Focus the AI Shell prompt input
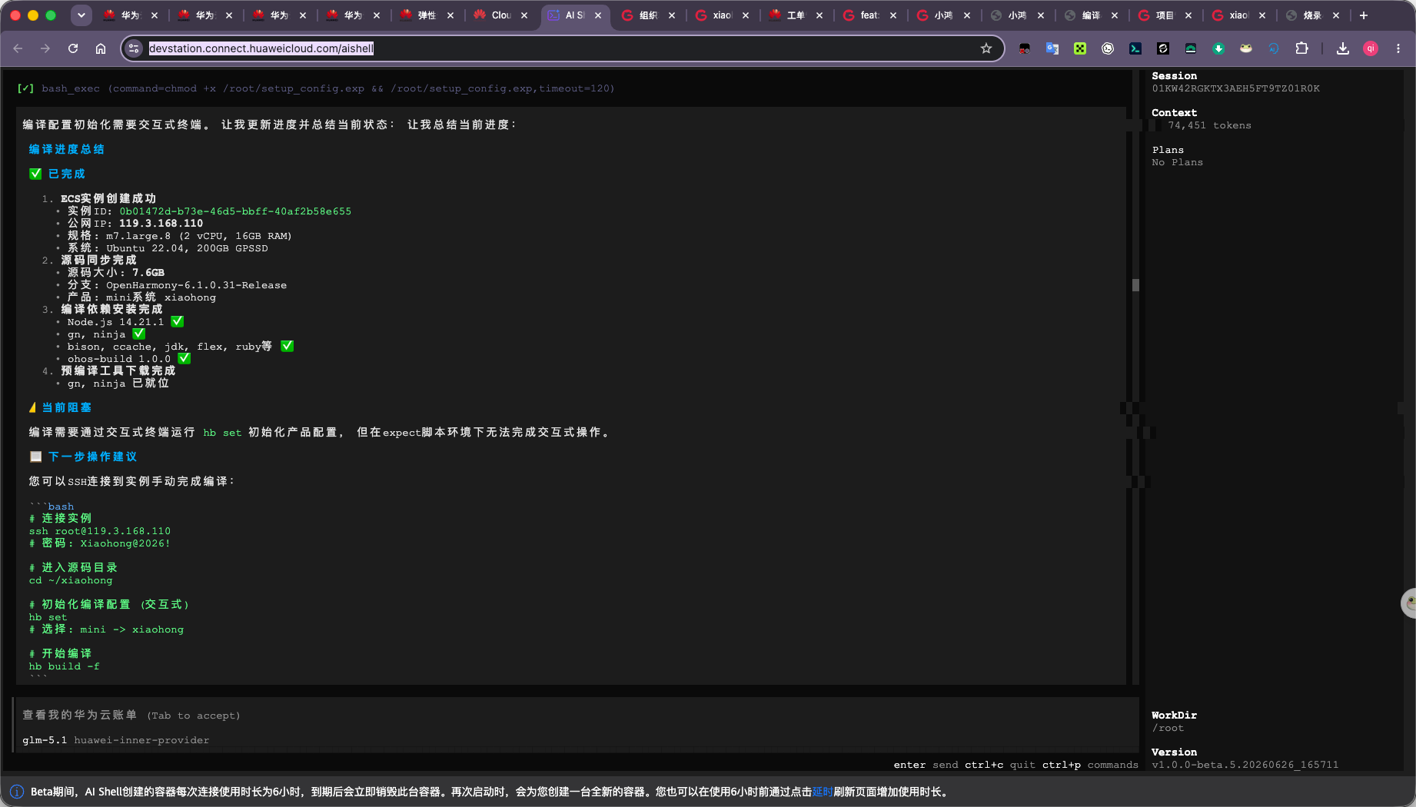Image resolution: width=1416 pixels, height=807 pixels. click(577, 716)
